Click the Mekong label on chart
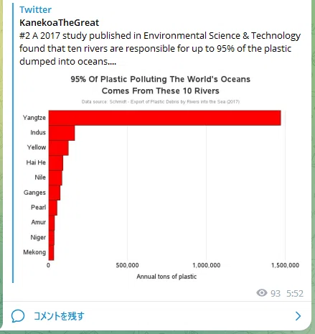This screenshot has height=334, width=315. pyautogui.click(x=34, y=252)
